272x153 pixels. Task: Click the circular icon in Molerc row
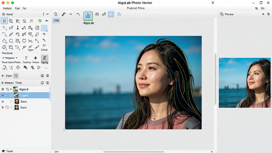point(42,83)
